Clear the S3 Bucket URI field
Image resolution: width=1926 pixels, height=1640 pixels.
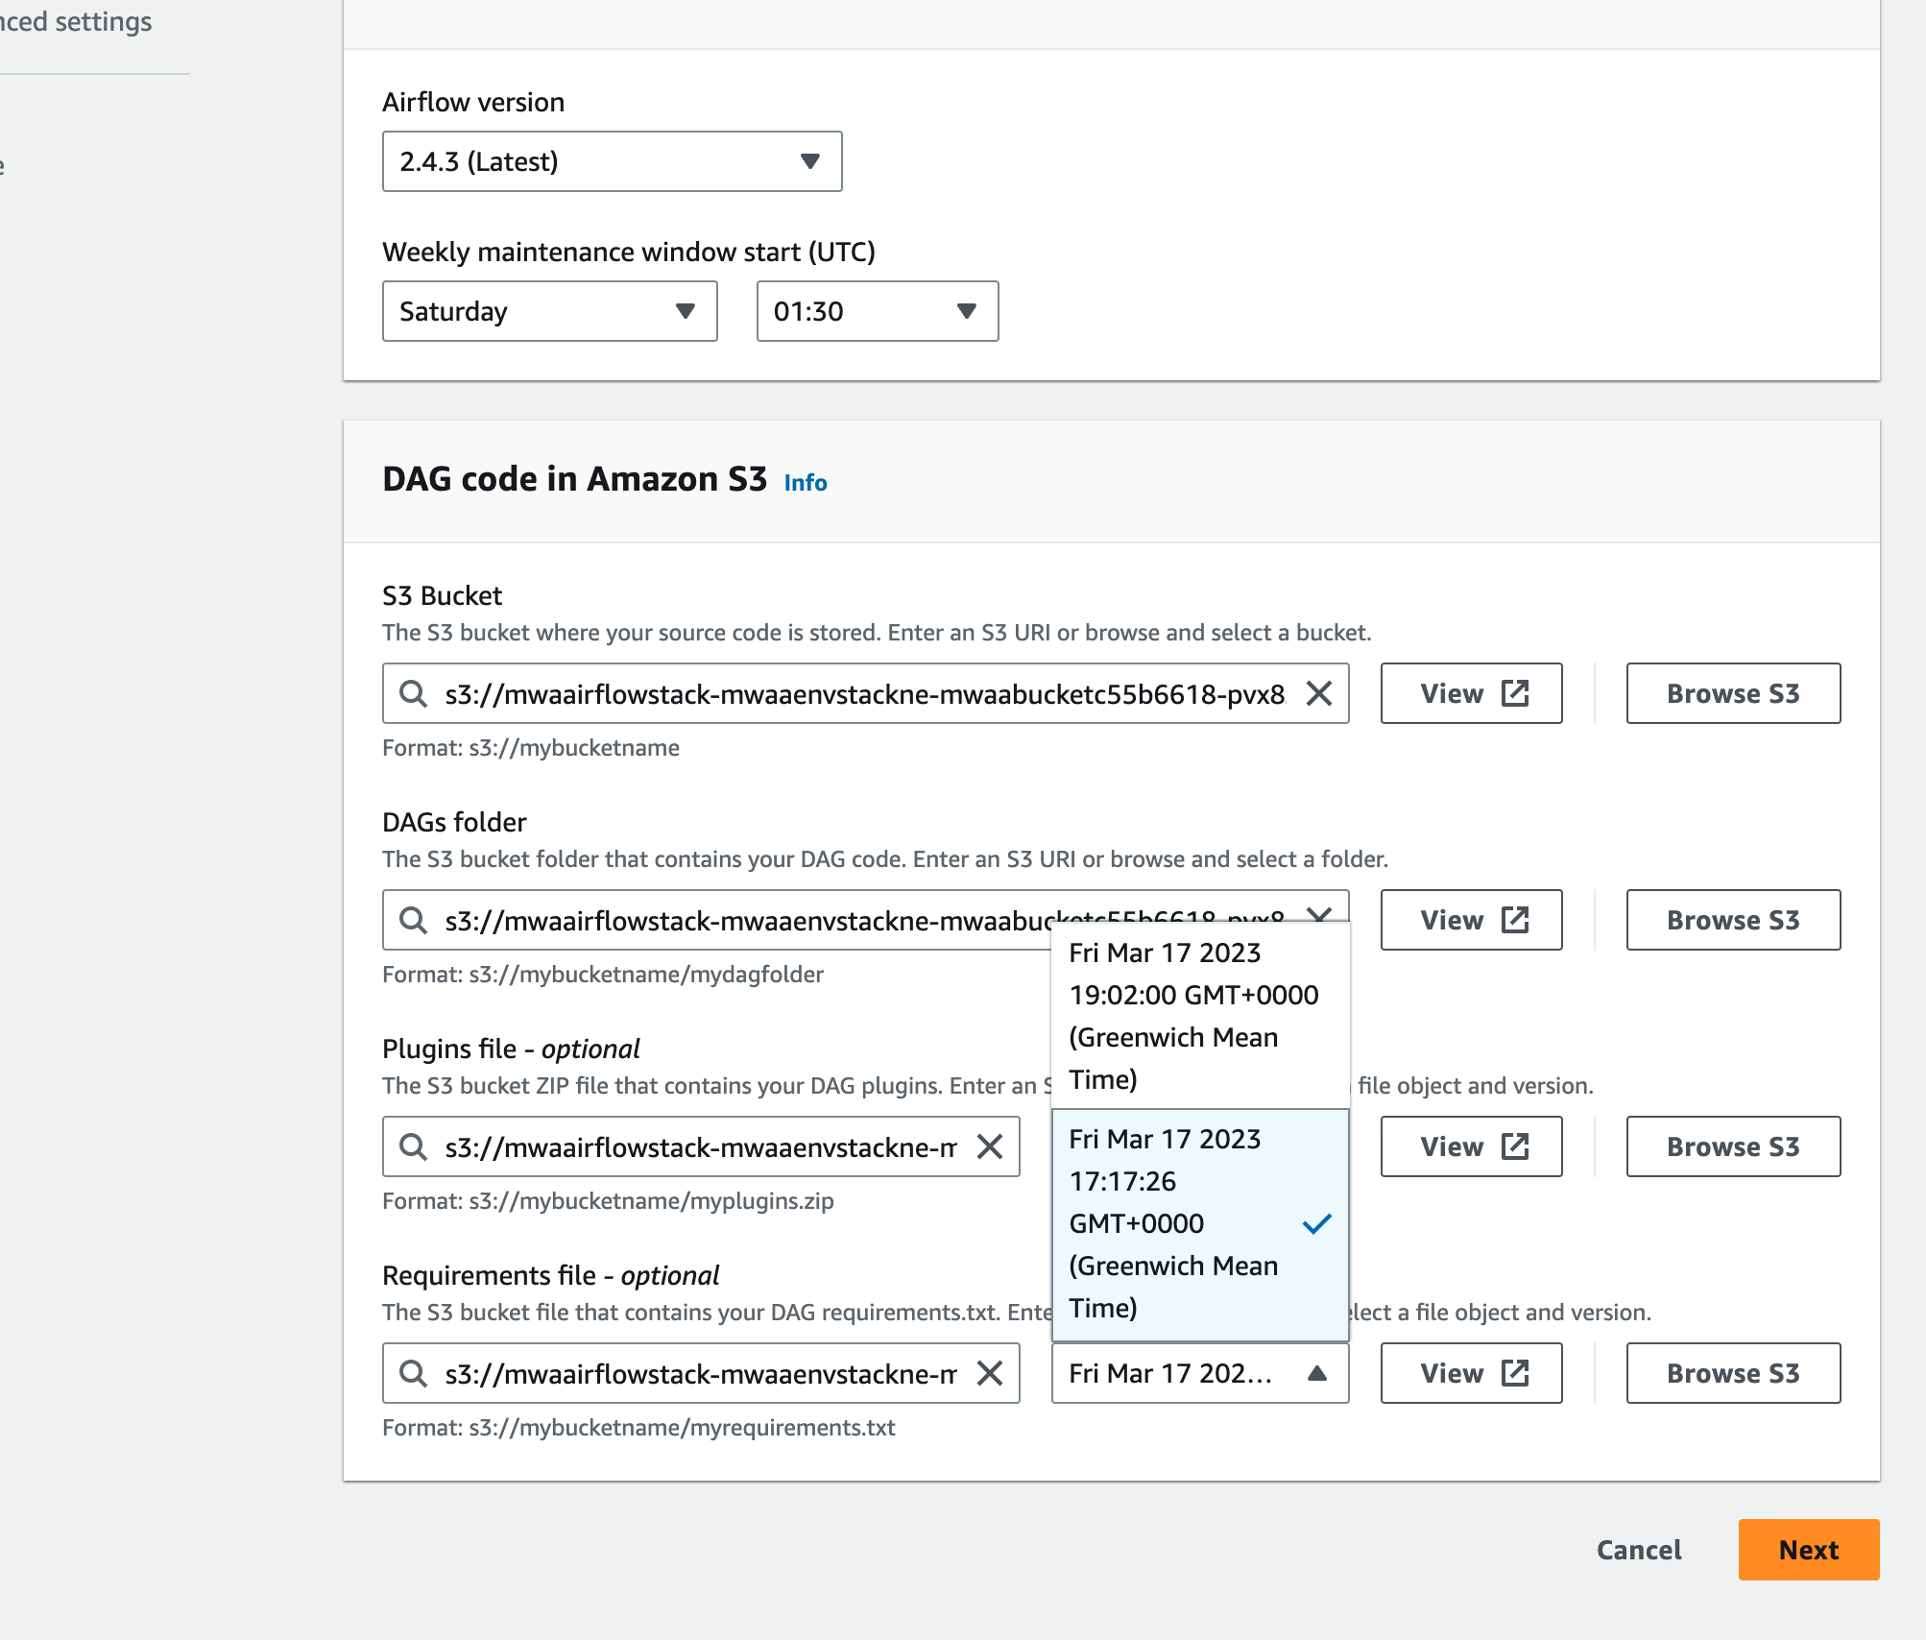pos(1319,693)
